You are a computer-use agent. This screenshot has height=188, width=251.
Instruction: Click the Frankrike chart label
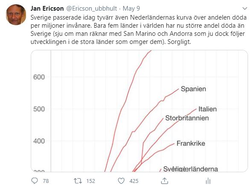coord(191,143)
